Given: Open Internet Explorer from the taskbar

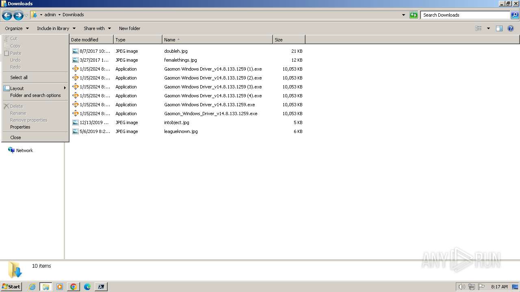Looking at the screenshot, I should click(32, 287).
